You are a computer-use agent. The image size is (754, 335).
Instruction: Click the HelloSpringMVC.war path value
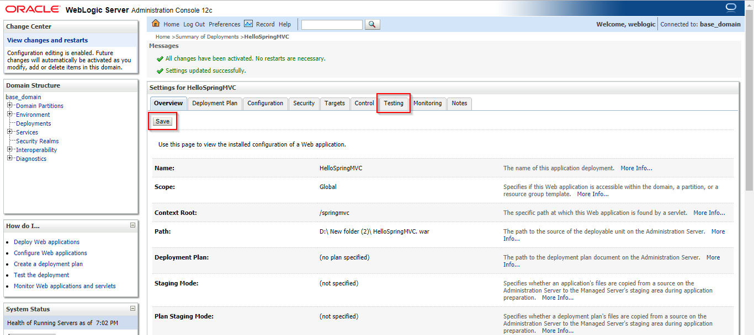pos(374,231)
